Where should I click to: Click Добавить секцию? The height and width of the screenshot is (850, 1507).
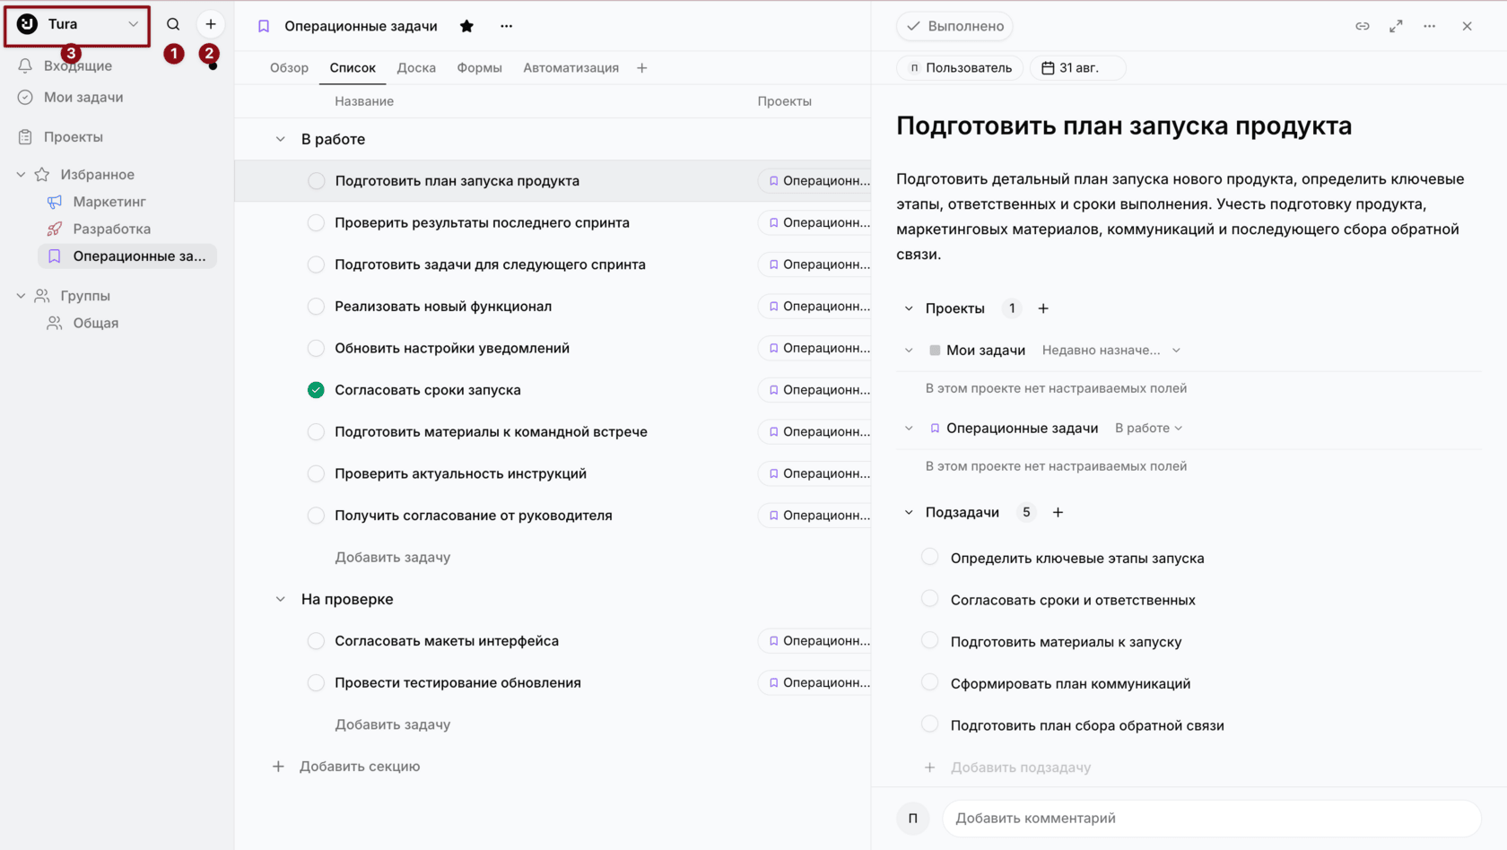(x=360, y=766)
